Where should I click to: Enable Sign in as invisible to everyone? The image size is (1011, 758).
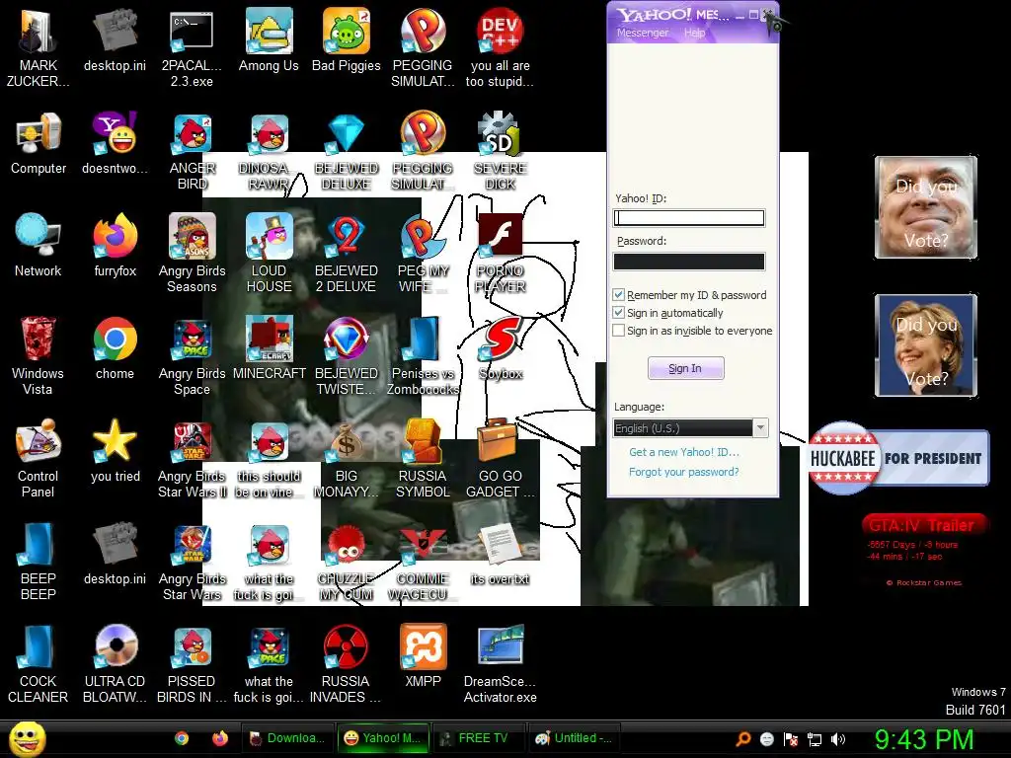(618, 331)
